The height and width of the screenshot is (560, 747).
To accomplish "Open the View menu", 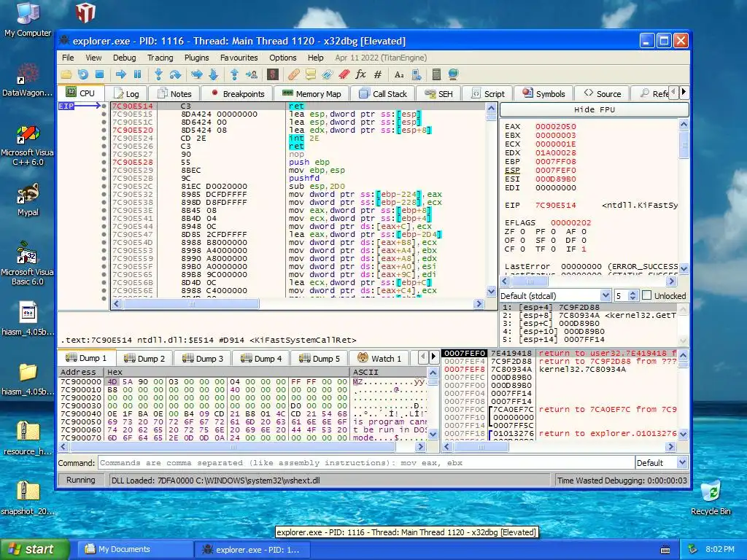I will [x=93, y=58].
